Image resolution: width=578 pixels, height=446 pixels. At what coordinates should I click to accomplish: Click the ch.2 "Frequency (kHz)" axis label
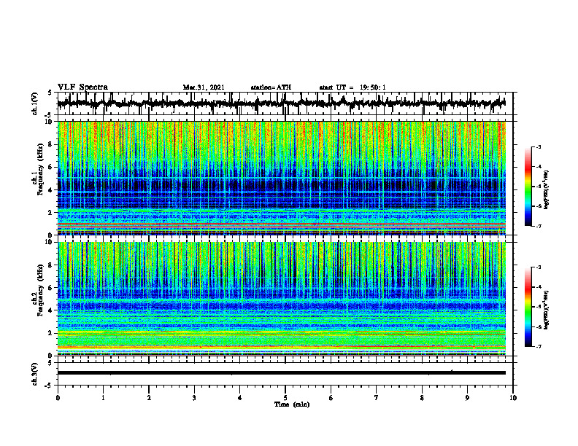click(40, 290)
